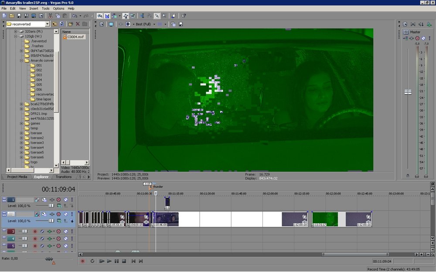Toggle Loop Playback in transport
The image size is (436, 272).
pos(92,261)
